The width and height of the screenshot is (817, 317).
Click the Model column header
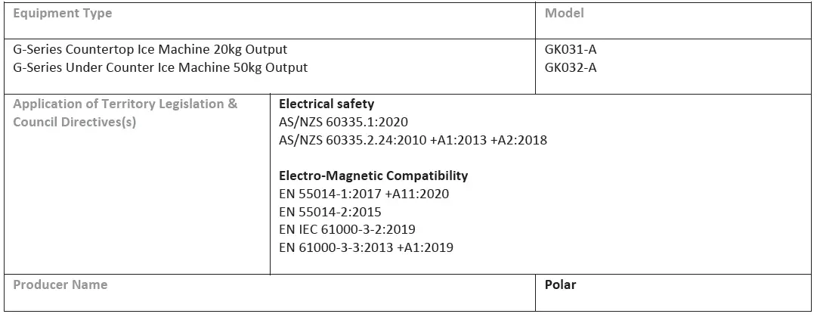[x=564, y=13]
